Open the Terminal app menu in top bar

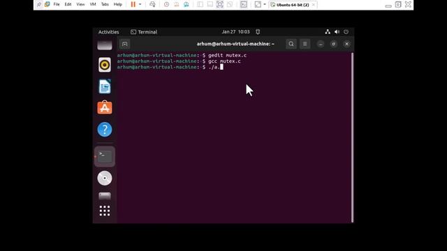(x=144, y=32)
